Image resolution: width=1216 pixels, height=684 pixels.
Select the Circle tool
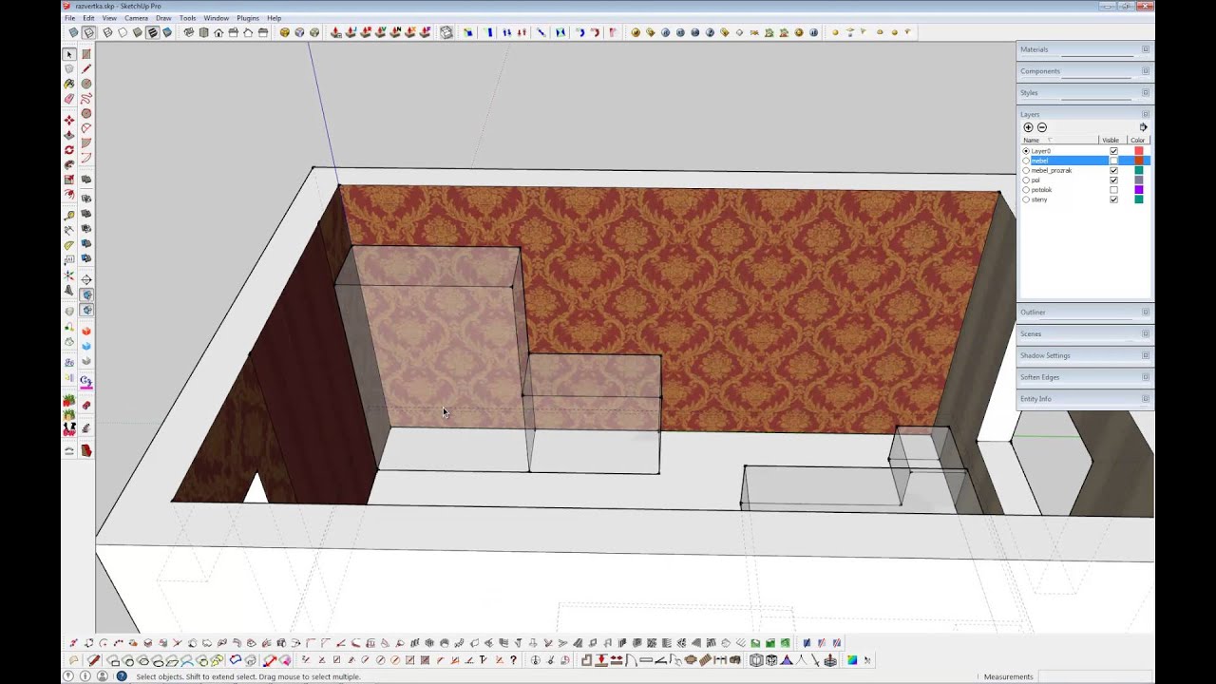point(86,84)
